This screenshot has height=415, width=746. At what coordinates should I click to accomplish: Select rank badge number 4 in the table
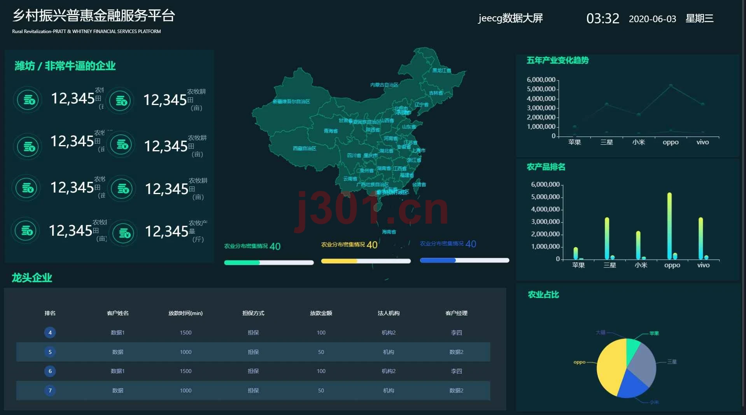[50, 333]
